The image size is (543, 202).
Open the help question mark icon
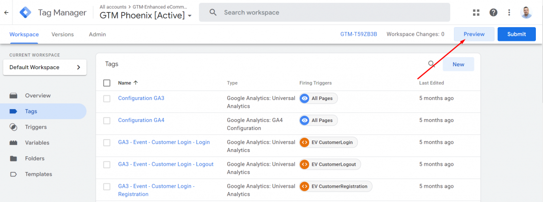pyautogui.click(x=493, y=12)
